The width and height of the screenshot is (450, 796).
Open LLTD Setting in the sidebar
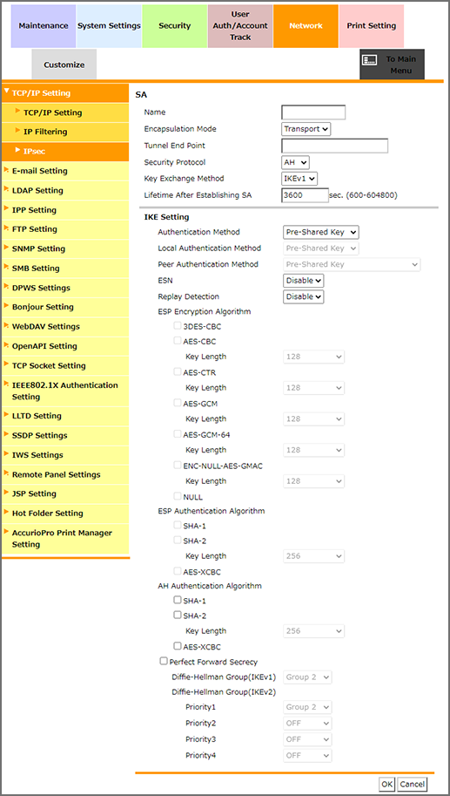click(x=65, y=416)
